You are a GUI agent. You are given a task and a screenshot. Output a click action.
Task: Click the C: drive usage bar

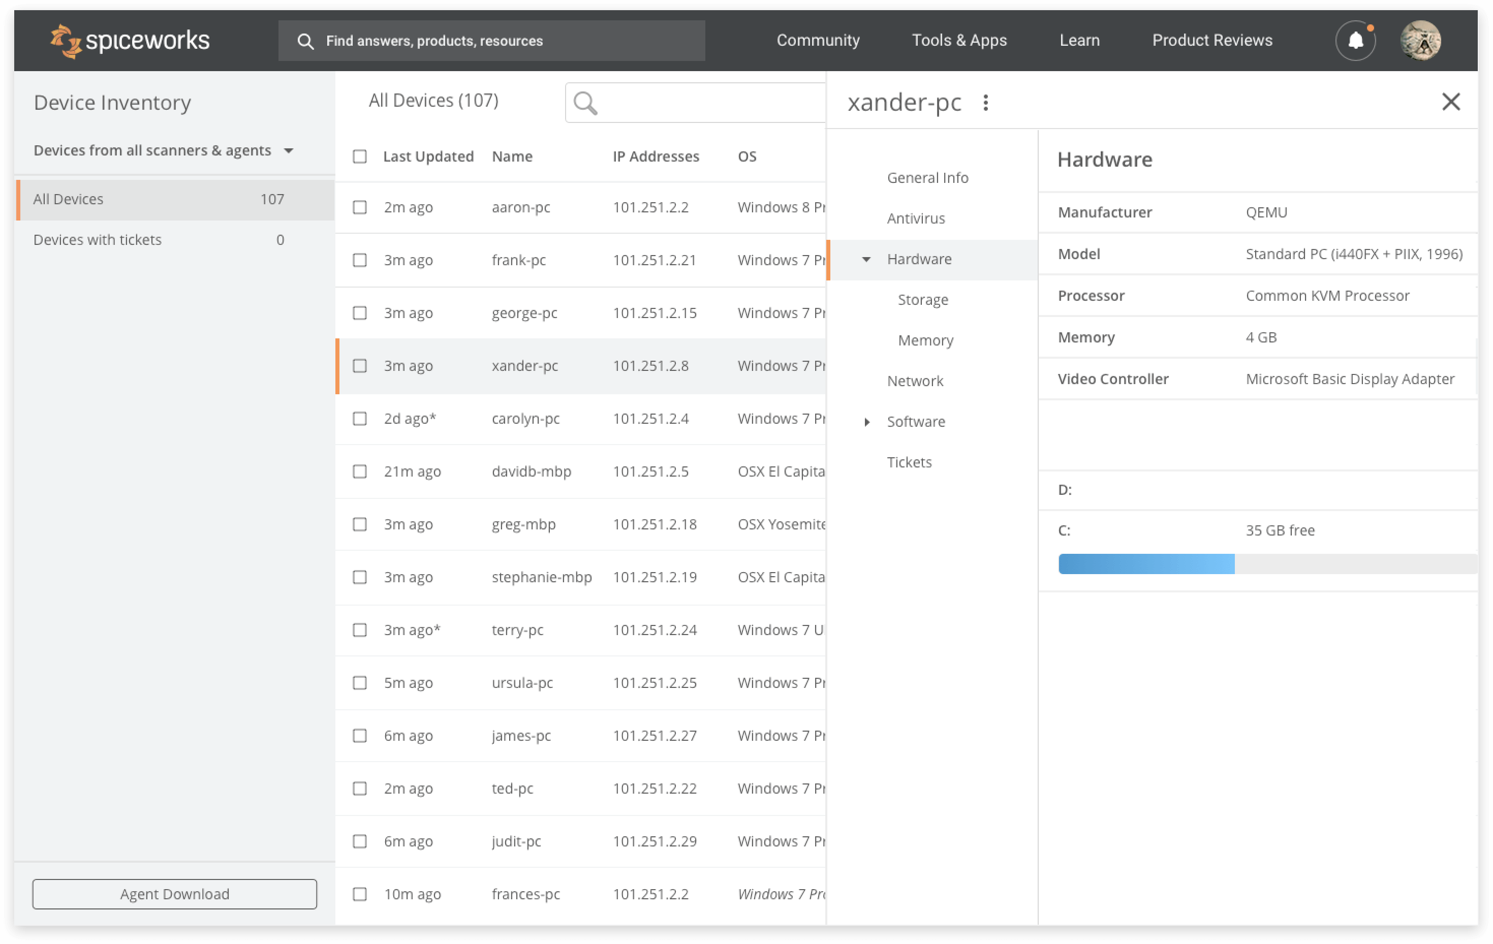tap(1265, 564)
